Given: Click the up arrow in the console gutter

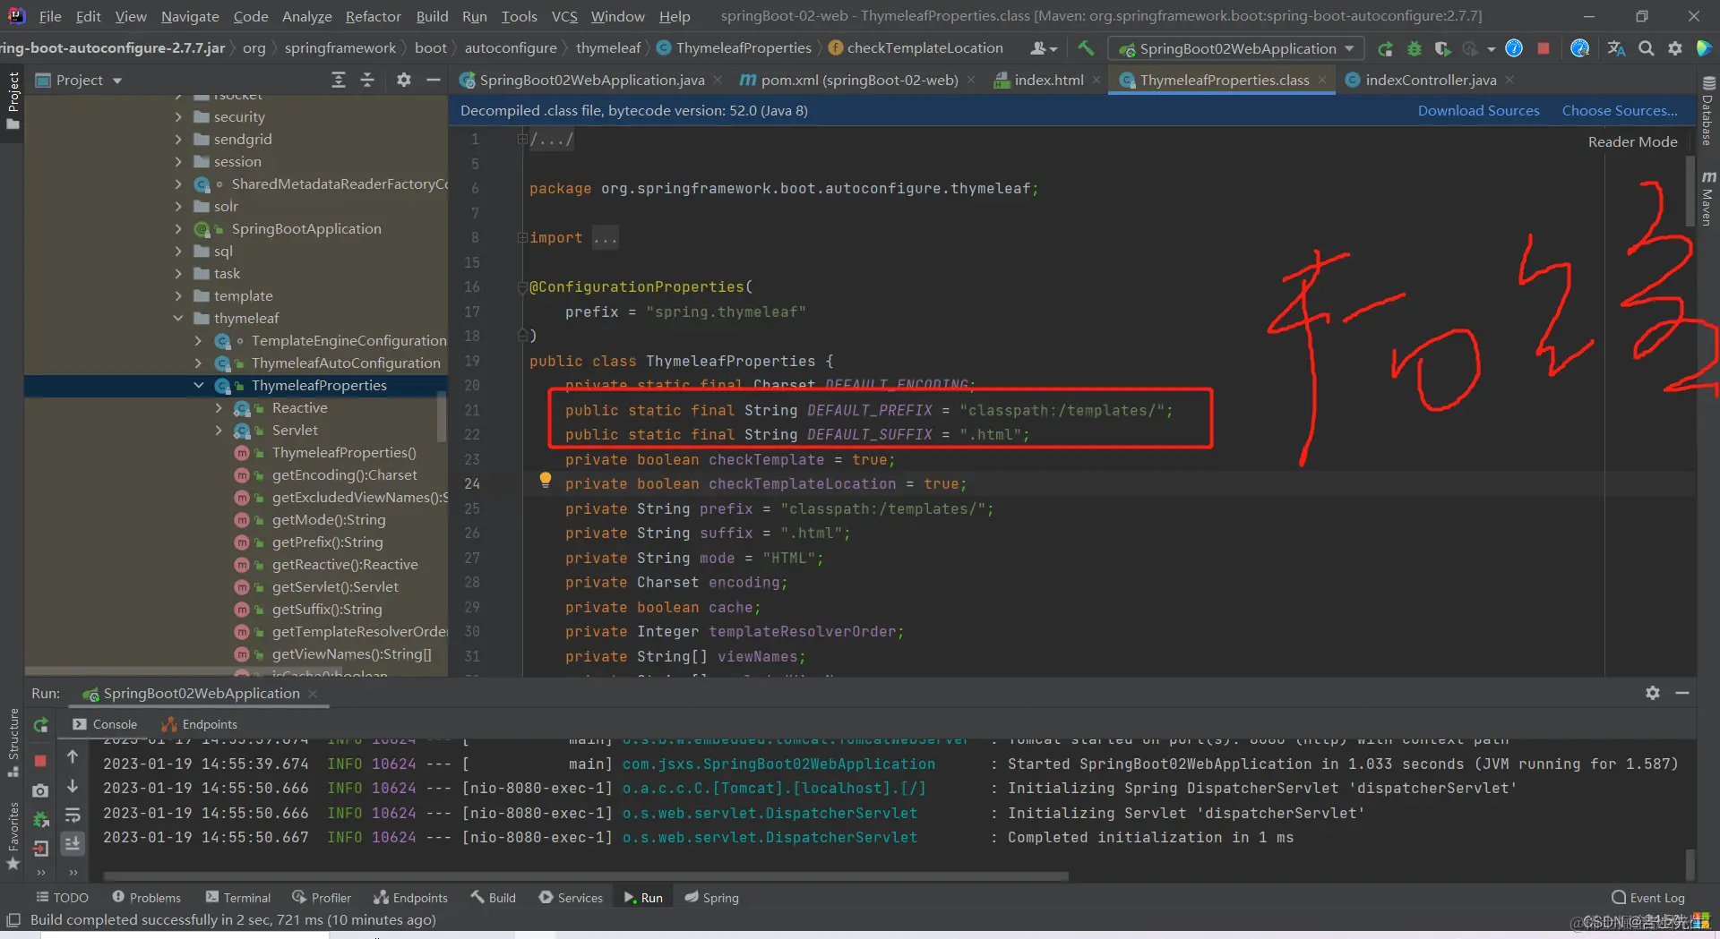Looking at the screenshot, I should click(x=73, y=757).
